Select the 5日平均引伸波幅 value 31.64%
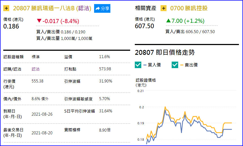 click(x=105, y=111)
